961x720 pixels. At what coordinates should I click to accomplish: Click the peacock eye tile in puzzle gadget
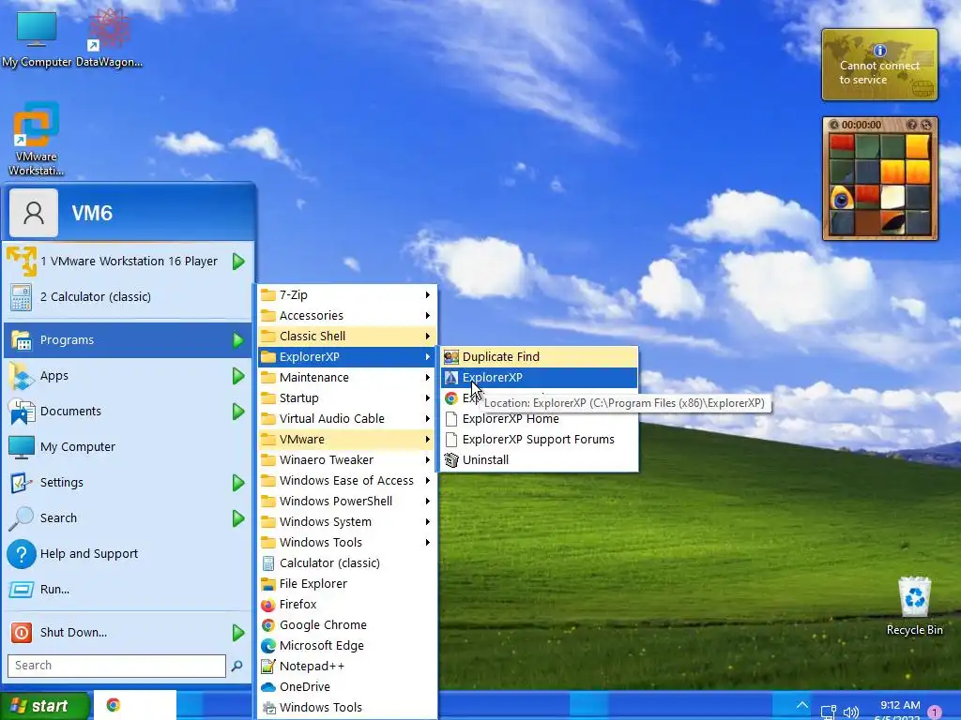[842, 199]
